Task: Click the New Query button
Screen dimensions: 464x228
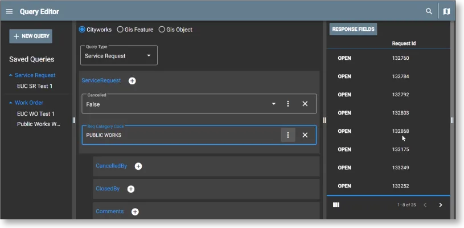Action: [31, 36]
